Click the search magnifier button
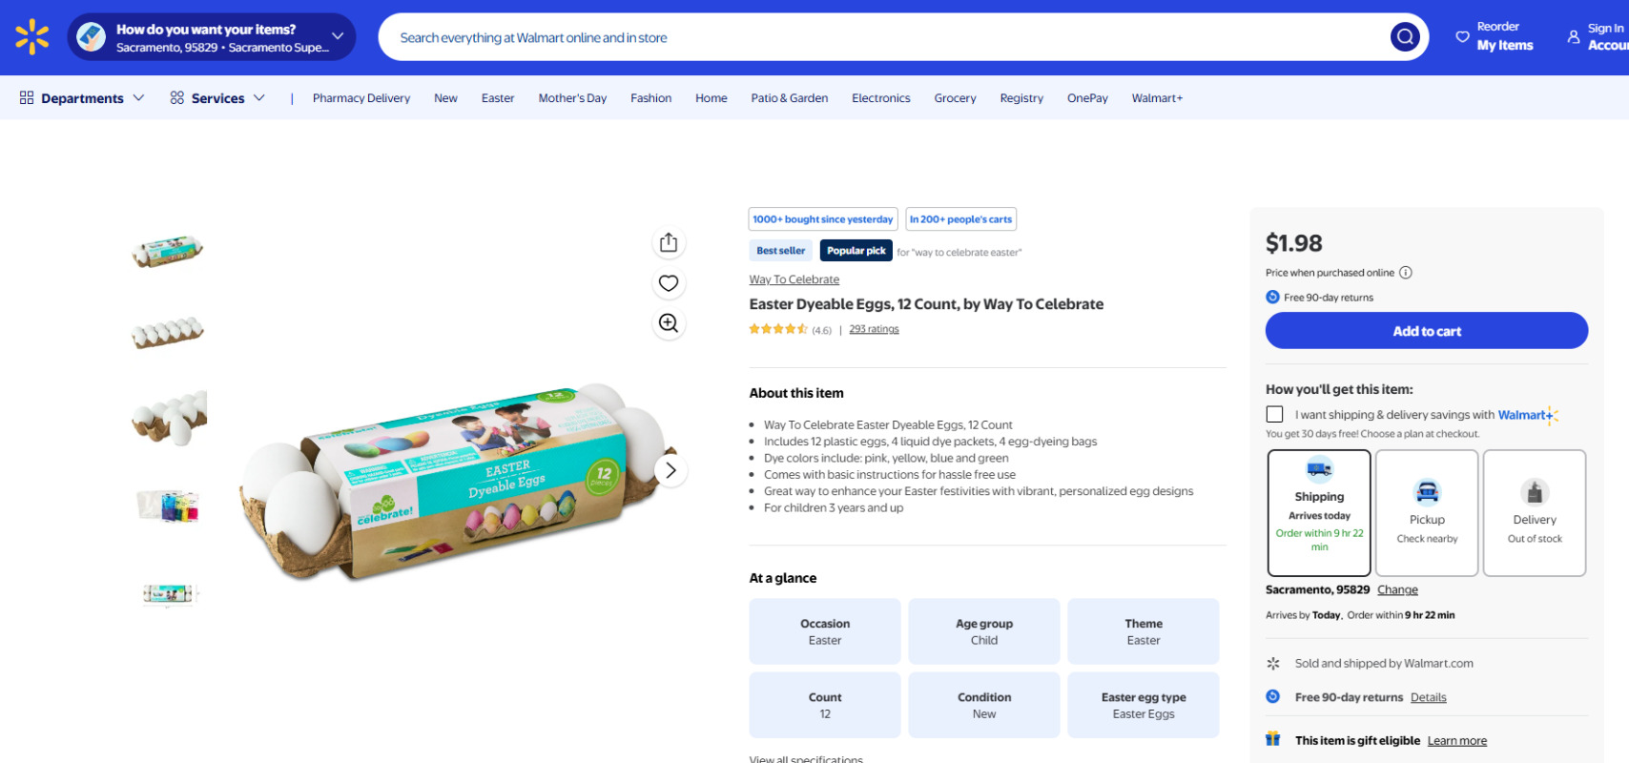 pos(1405,37)
